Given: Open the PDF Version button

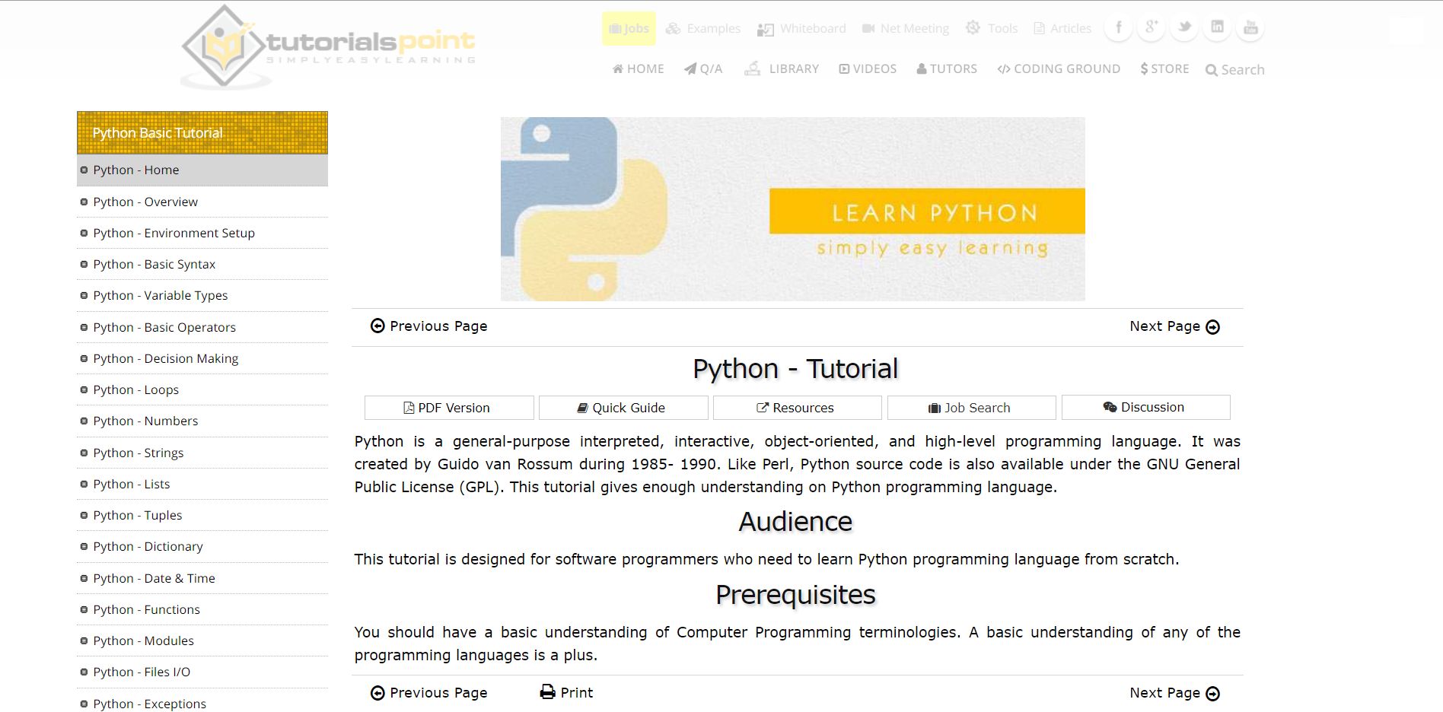Looking at the screenshot, I should [x=449, y=408].
